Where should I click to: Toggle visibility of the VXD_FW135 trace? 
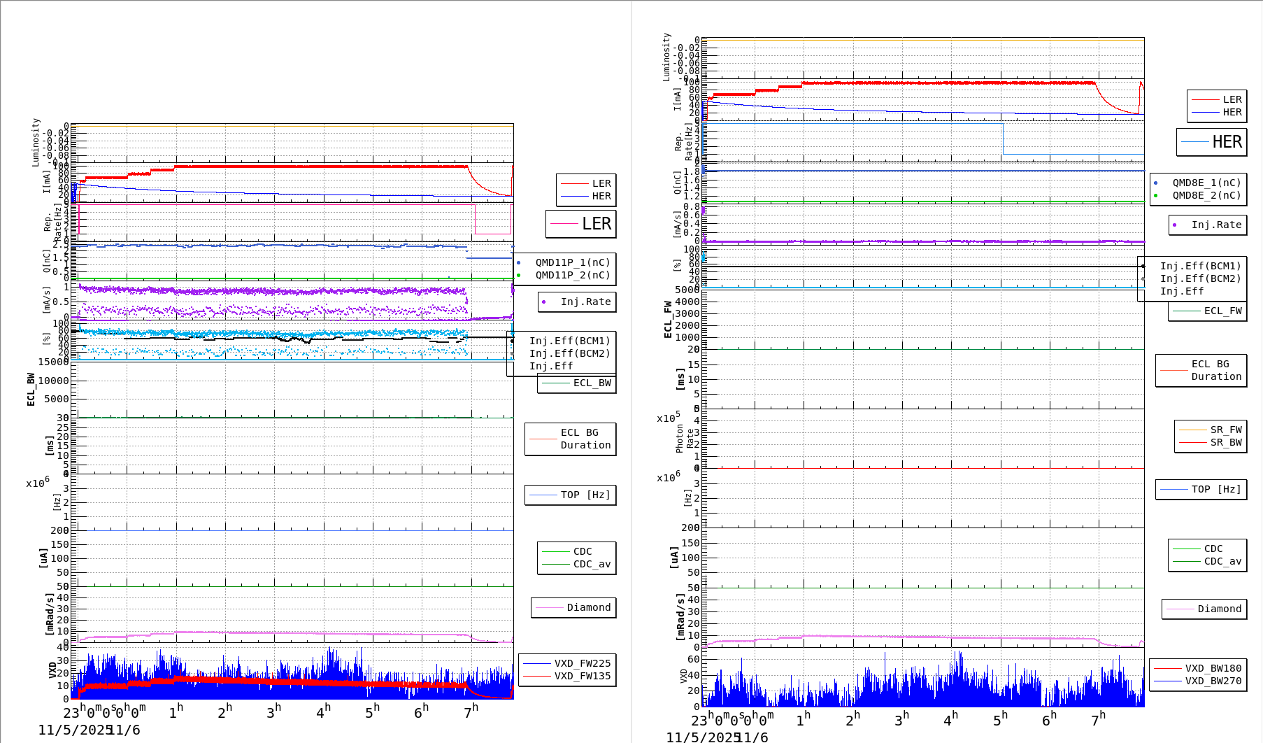click(583, 676)
